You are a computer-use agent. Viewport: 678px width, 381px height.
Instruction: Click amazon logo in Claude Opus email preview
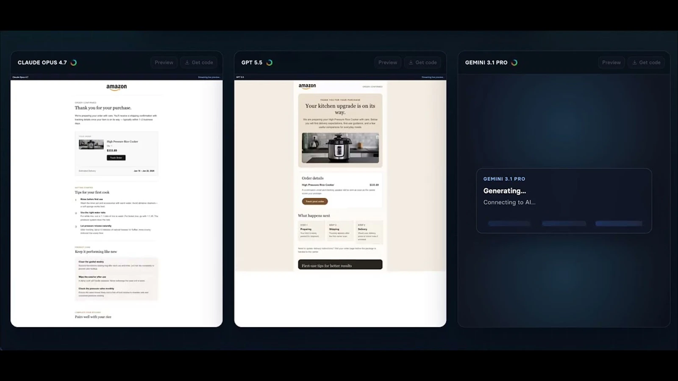(x=117, y=87)
